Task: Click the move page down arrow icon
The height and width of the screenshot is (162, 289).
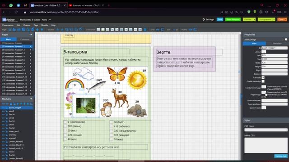Action: click(42, 30)
